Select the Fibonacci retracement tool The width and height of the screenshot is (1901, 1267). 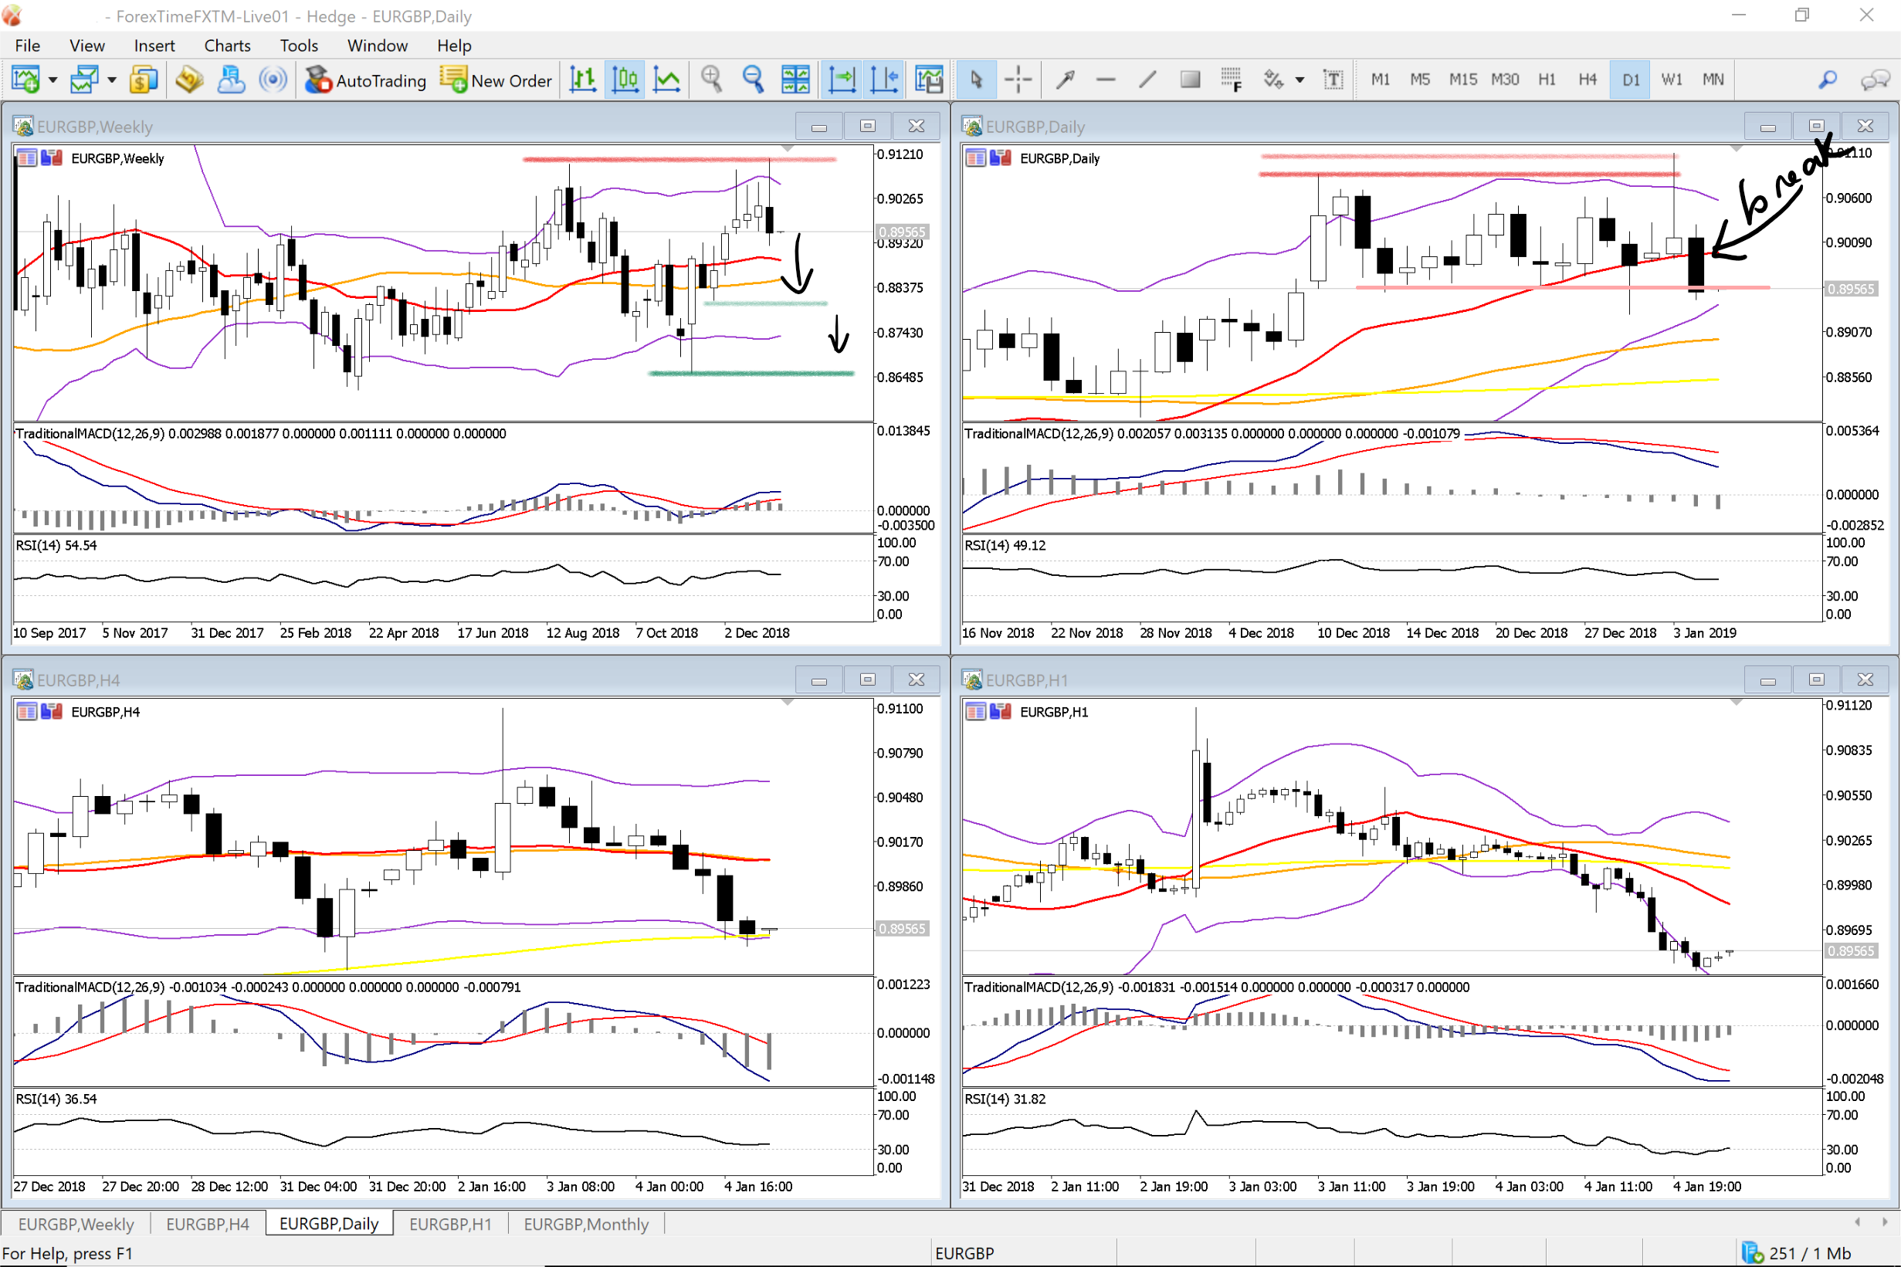click(1231, 80)
